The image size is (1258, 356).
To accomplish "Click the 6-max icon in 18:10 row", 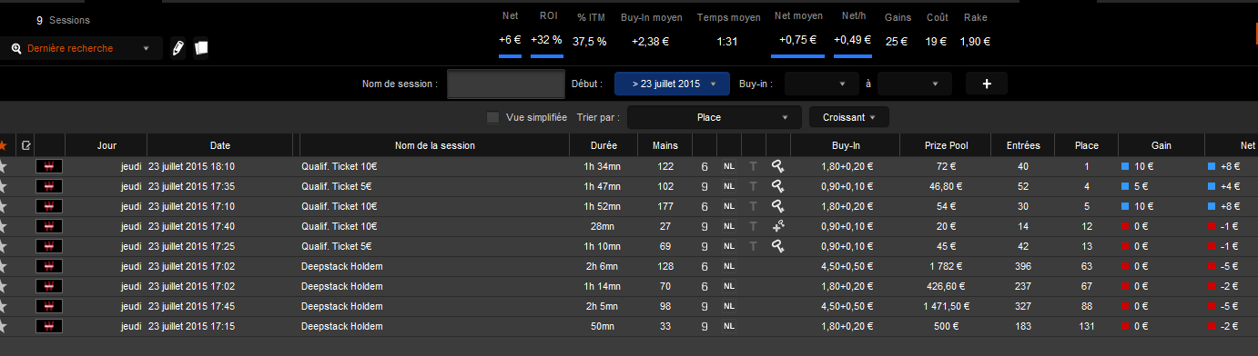I will tap(705, 166).
